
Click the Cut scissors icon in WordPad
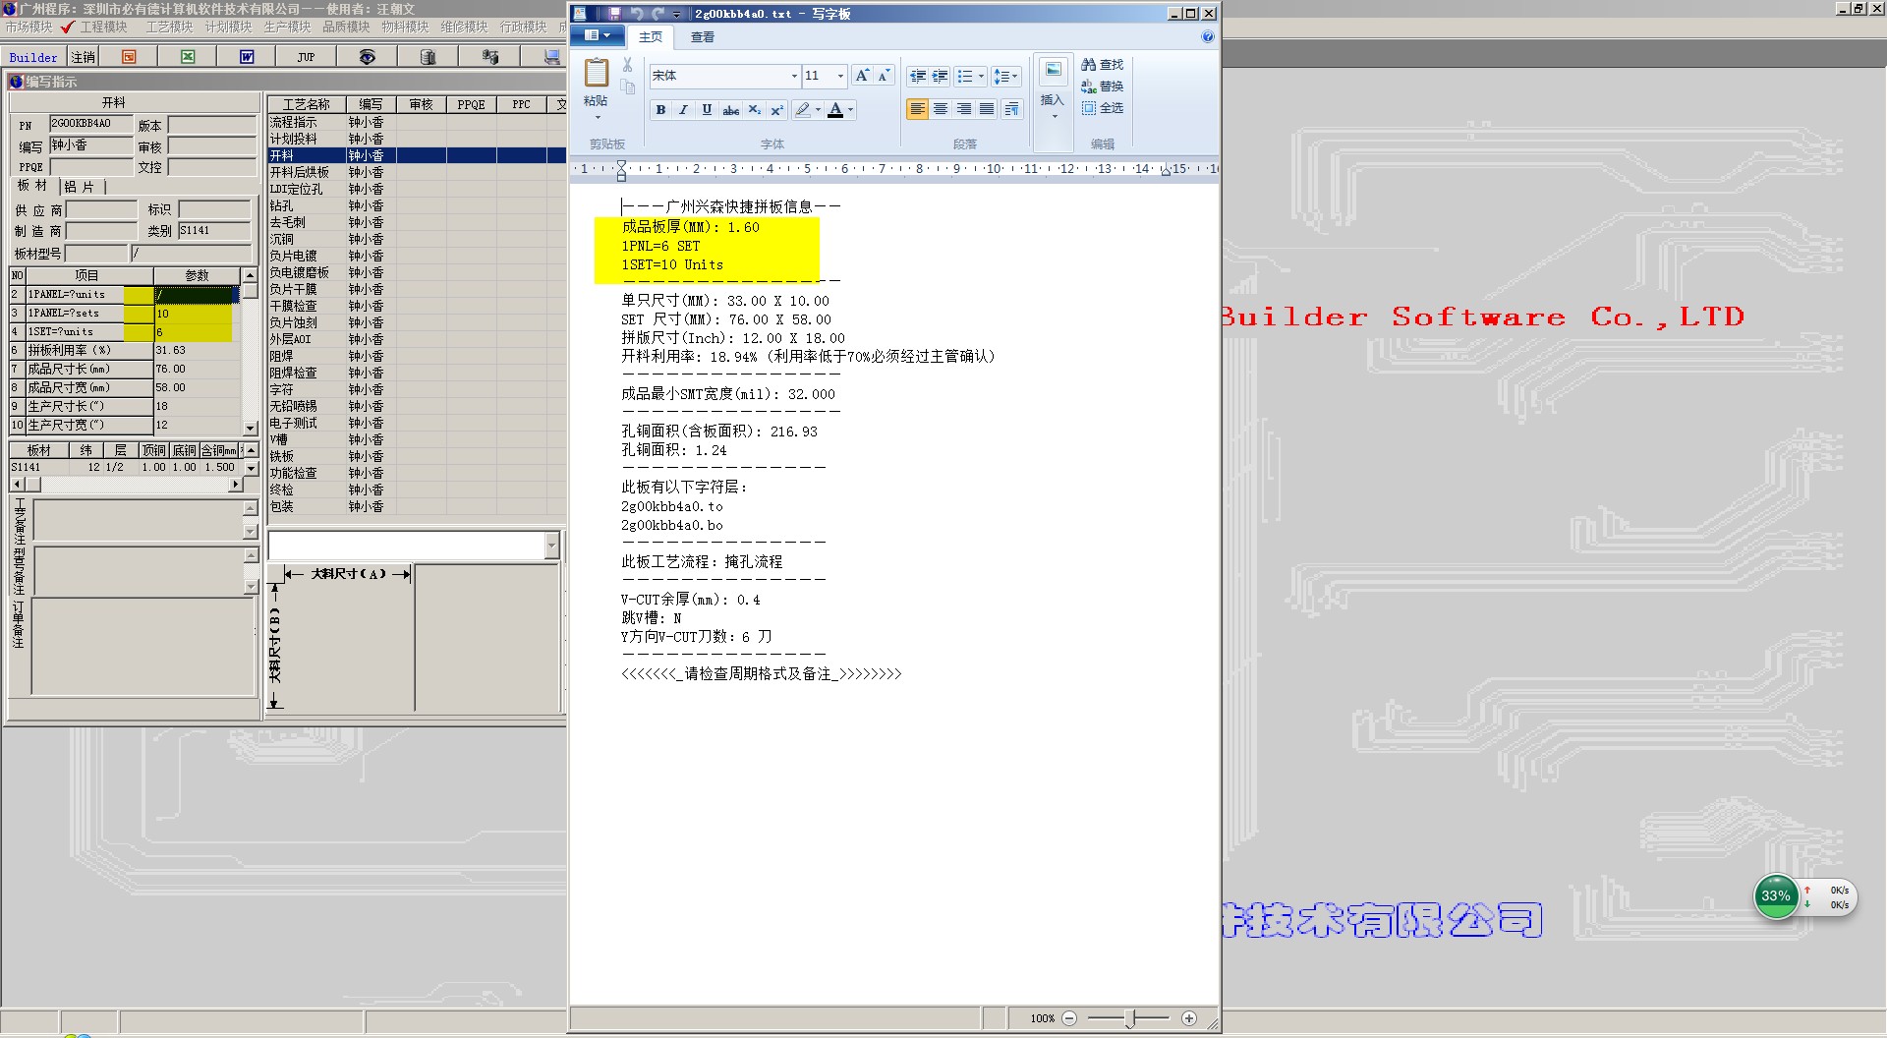(627, 65)
